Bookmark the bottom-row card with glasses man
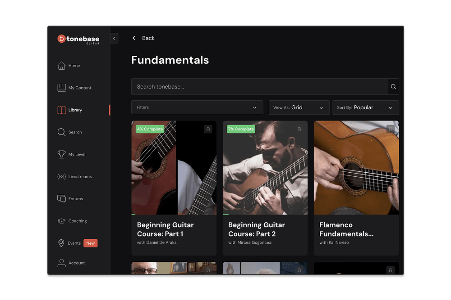This screenshot has height=300, width=451. click(208, 270)
